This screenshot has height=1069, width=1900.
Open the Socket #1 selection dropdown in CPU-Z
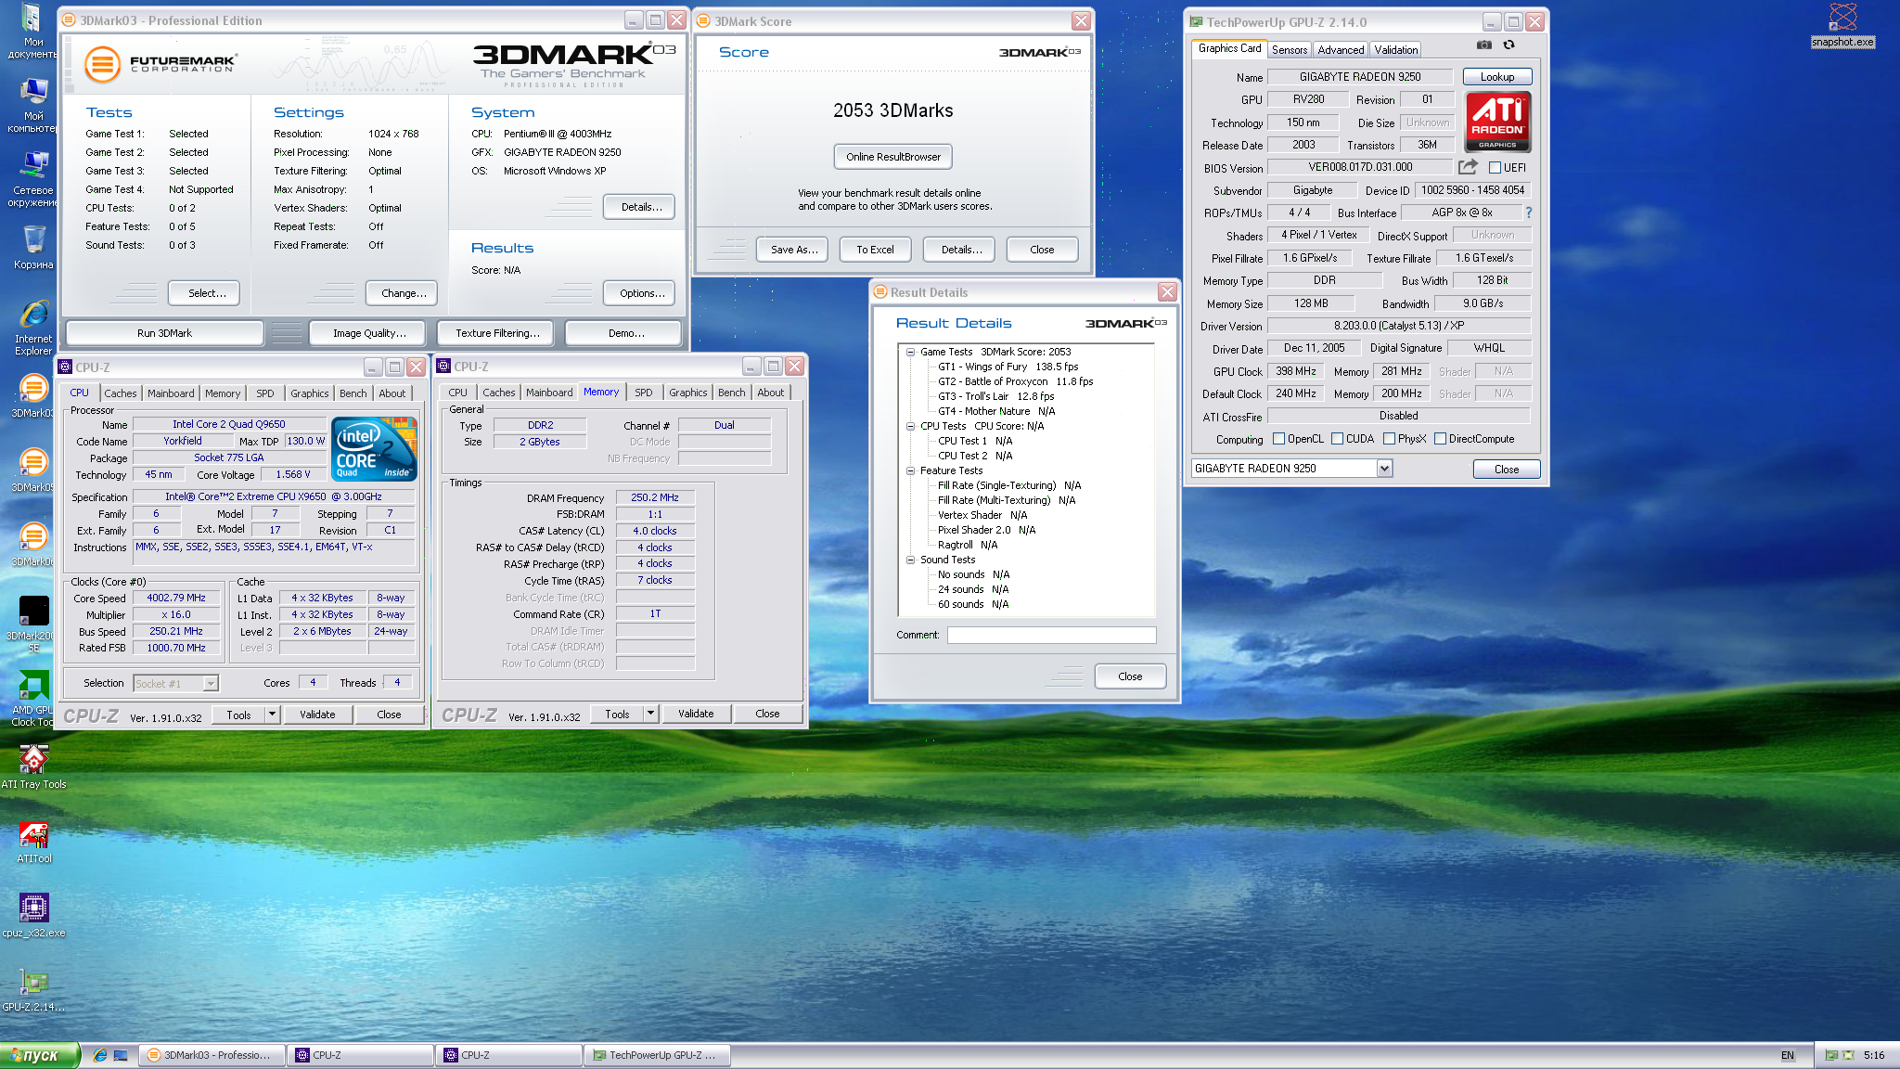point(211,684)
